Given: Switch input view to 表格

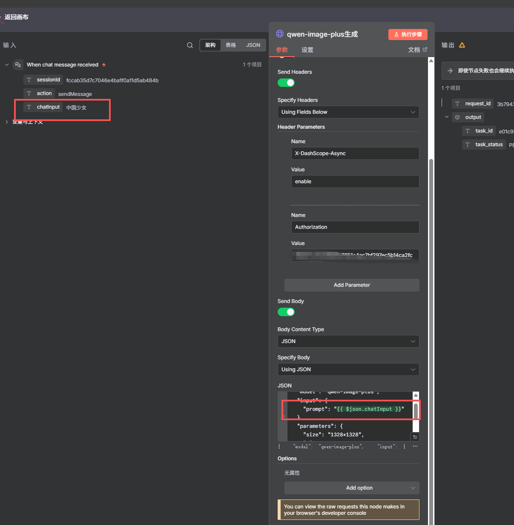Looking at the screenshot, I should [231, 45].
